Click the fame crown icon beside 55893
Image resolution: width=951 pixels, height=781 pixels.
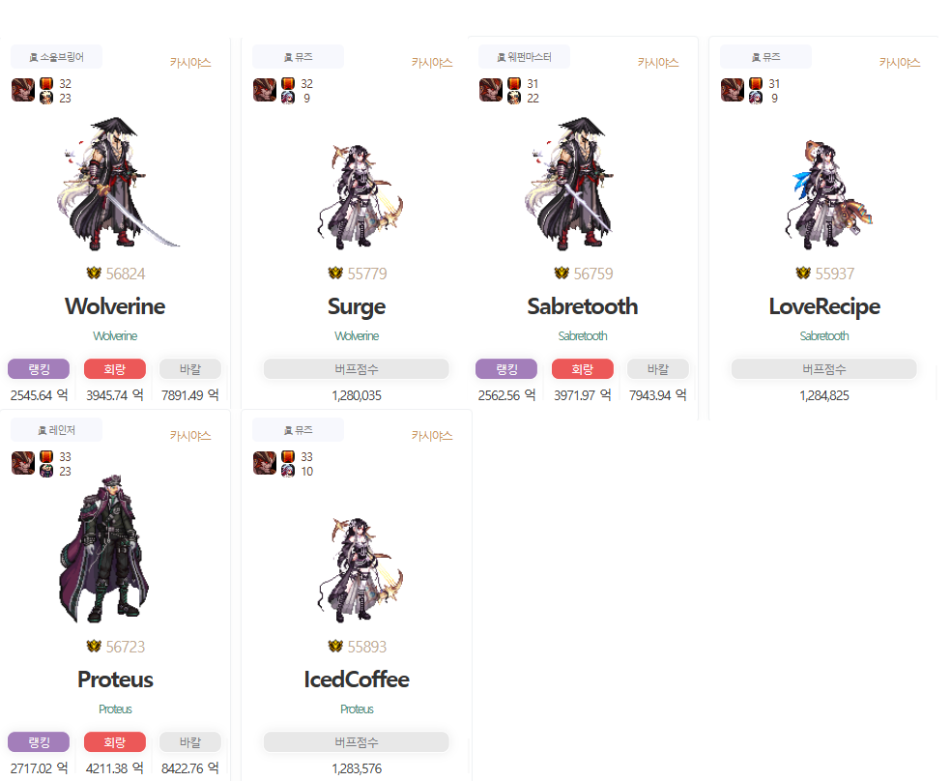(335, 647)
